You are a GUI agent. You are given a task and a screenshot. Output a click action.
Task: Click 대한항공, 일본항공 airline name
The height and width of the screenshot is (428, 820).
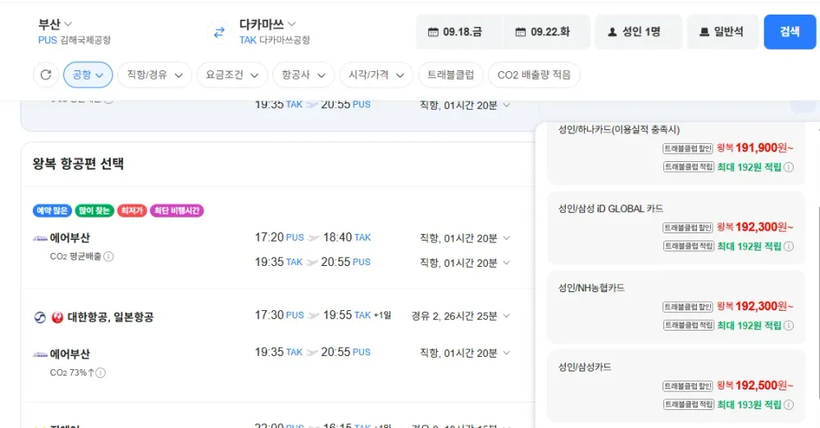tap(111, 318)
